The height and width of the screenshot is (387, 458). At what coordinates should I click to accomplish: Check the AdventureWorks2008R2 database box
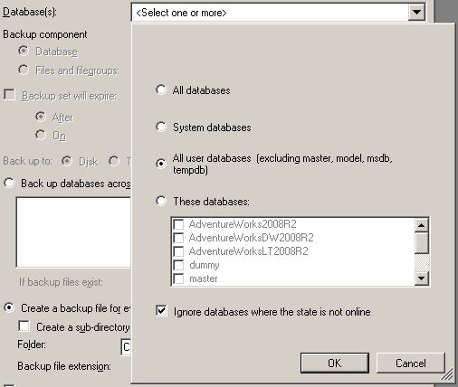point(178,224)
